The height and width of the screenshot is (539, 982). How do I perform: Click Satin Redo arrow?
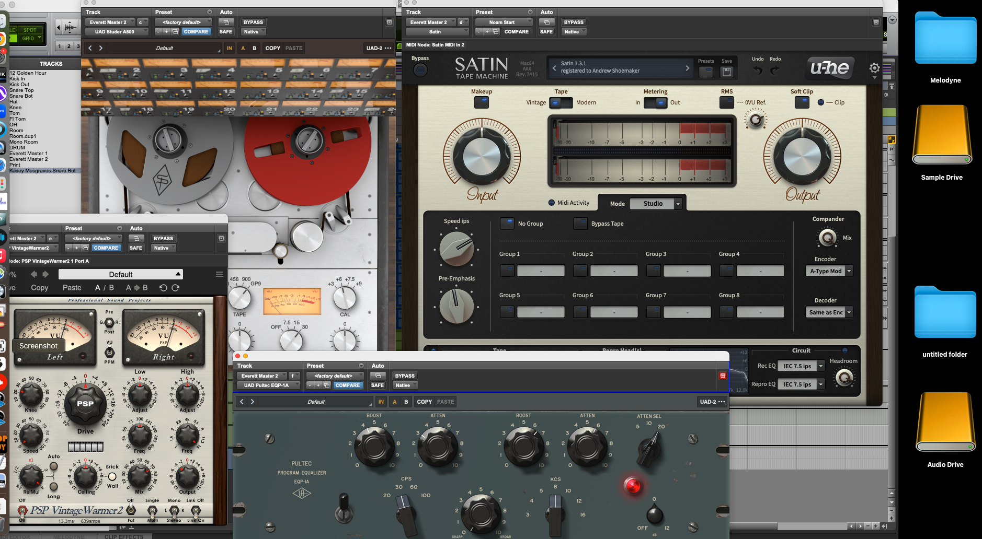point(775,70)
